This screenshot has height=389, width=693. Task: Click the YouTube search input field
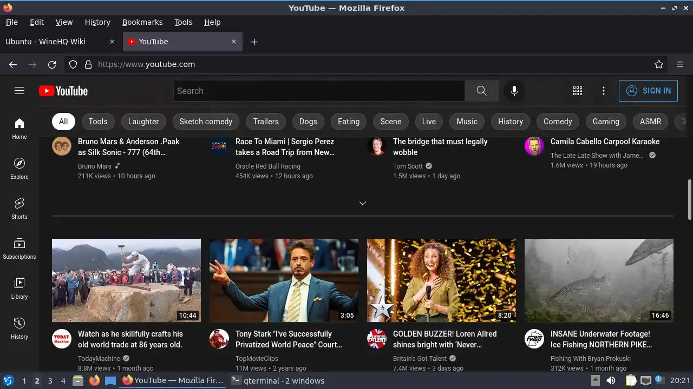point(319,91)
